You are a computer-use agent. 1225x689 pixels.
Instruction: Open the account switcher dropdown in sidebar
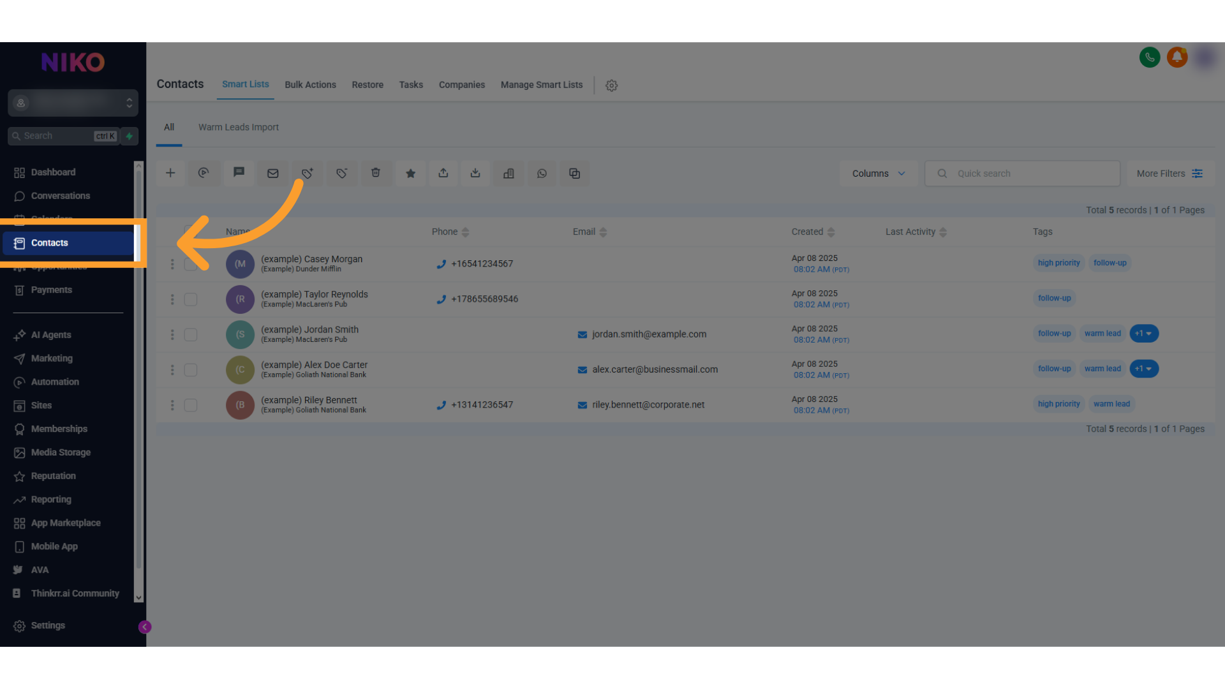pos(73,103)
